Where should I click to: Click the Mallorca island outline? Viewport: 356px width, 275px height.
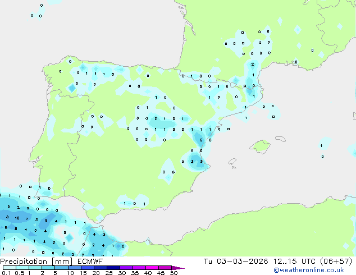[x=260, y=146]
